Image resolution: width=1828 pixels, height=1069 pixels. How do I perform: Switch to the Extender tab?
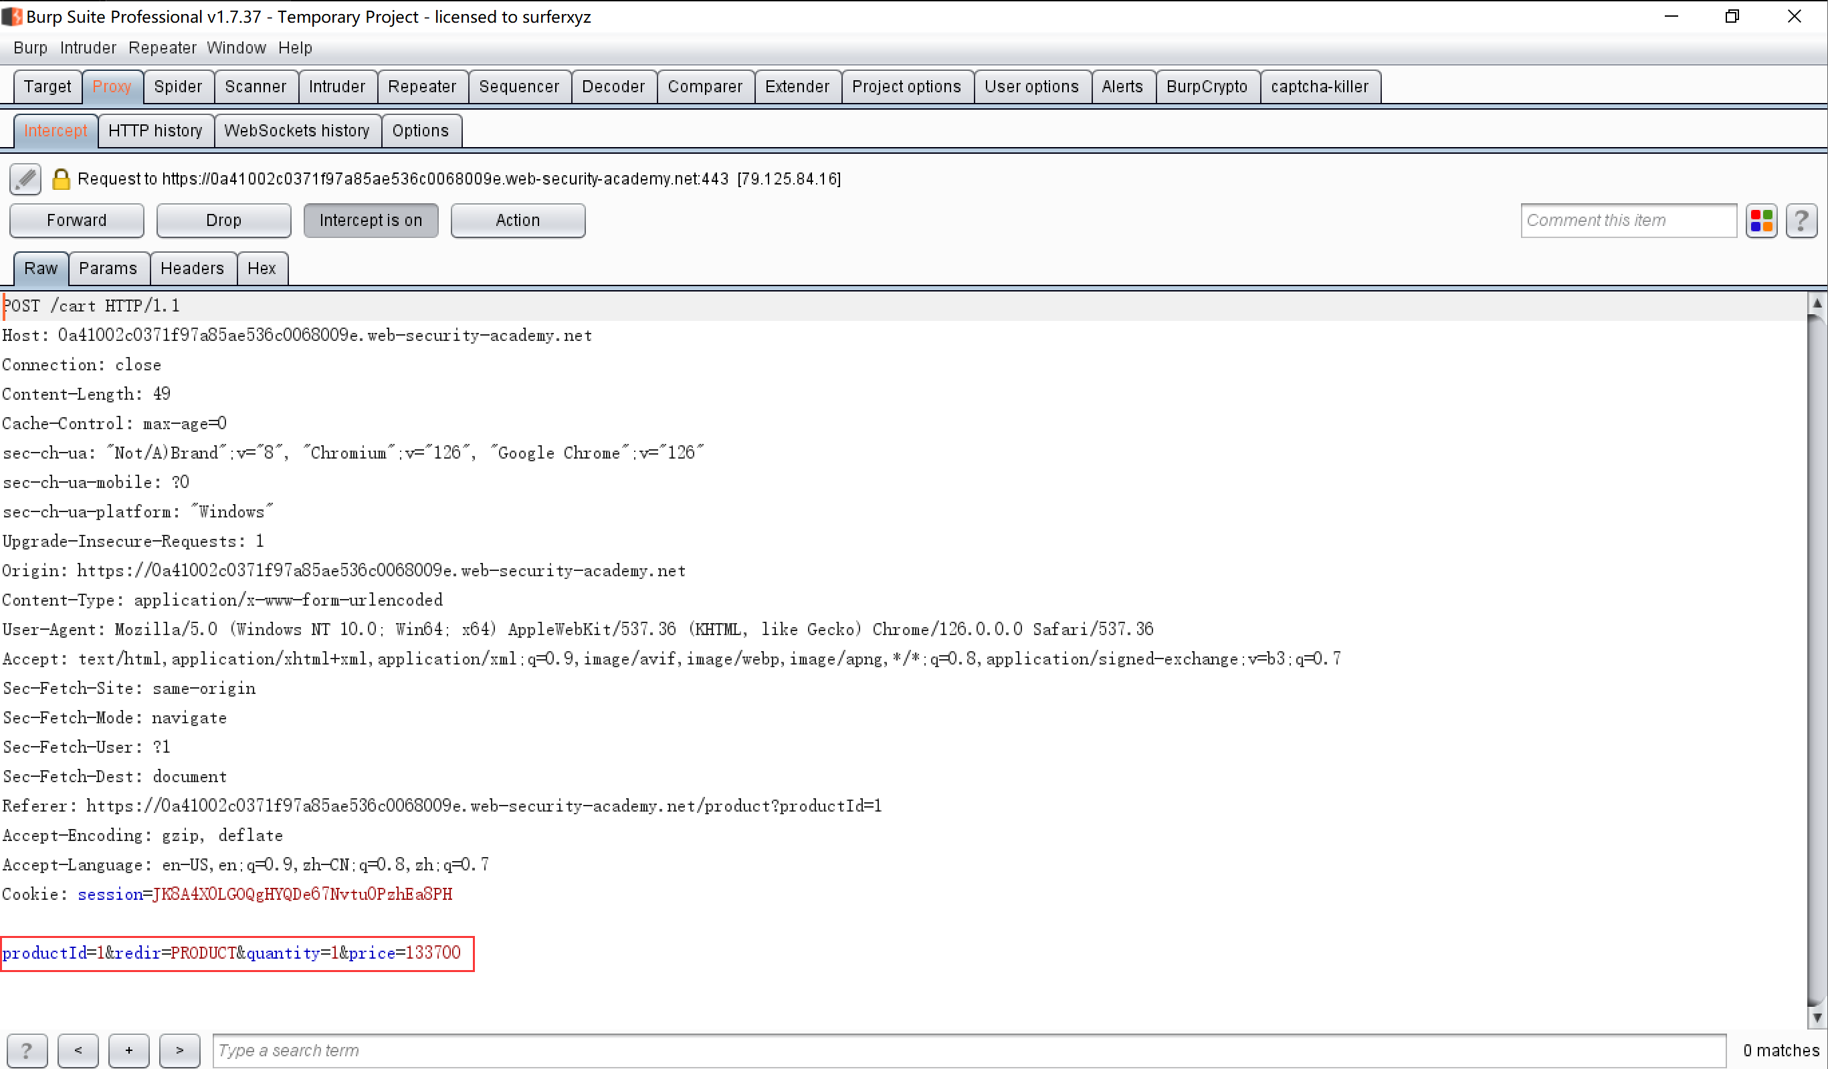797,86
